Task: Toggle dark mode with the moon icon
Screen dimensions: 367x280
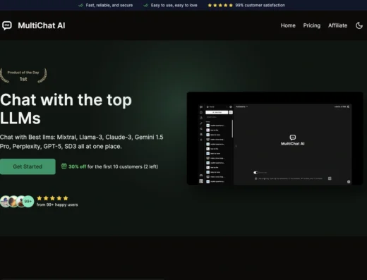Action: tap(359, 25)
